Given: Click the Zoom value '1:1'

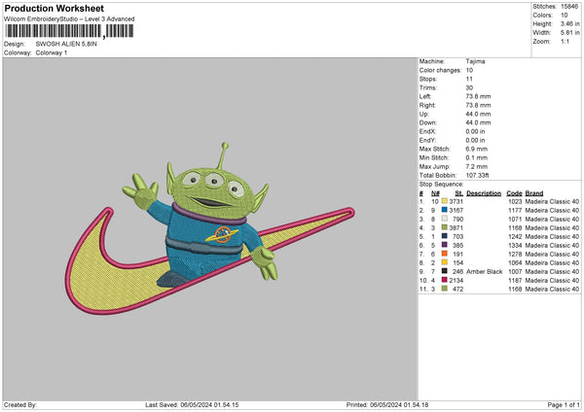Looking at the screenshot, I should tap(565, 41).
